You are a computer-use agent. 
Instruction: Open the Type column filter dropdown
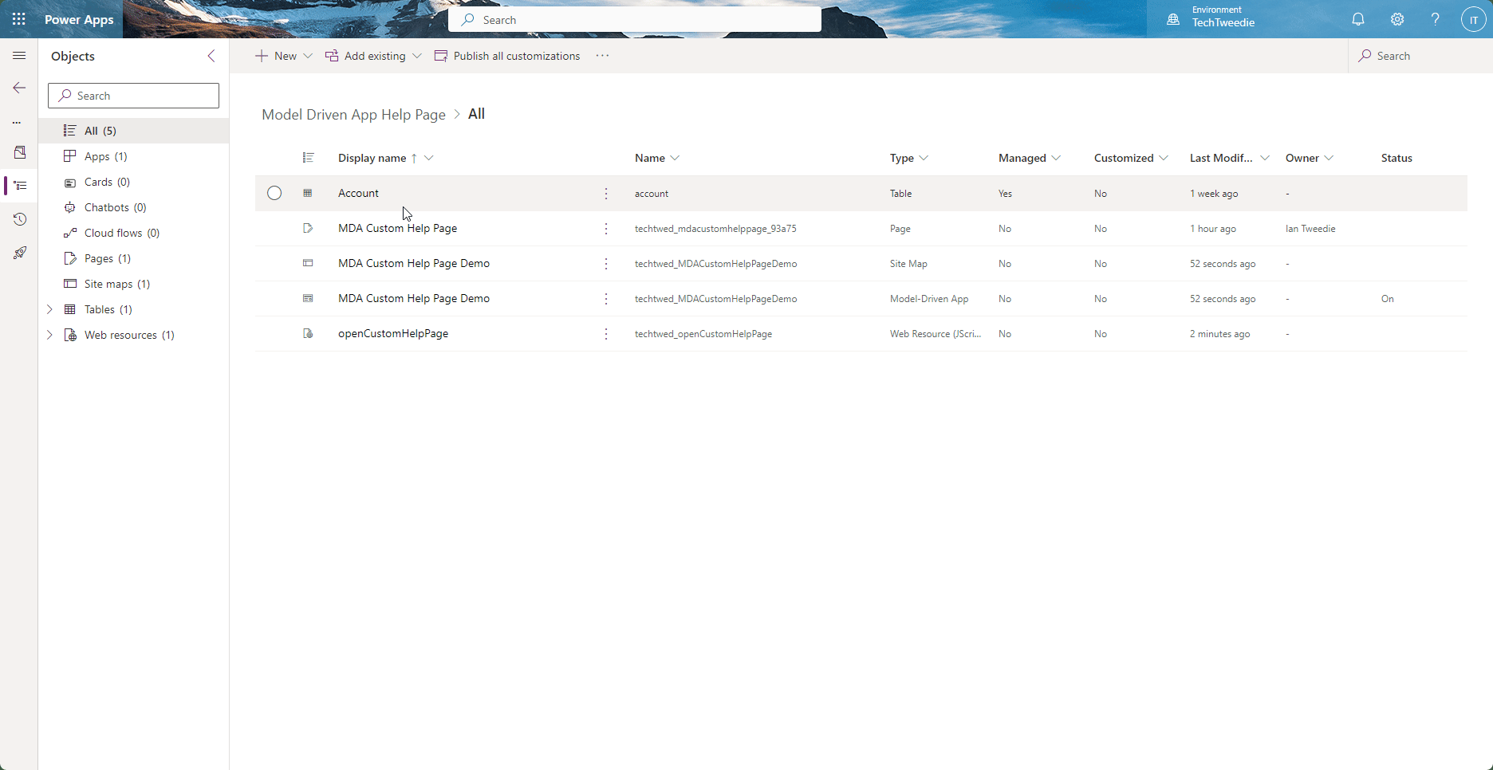click(924, 158)
